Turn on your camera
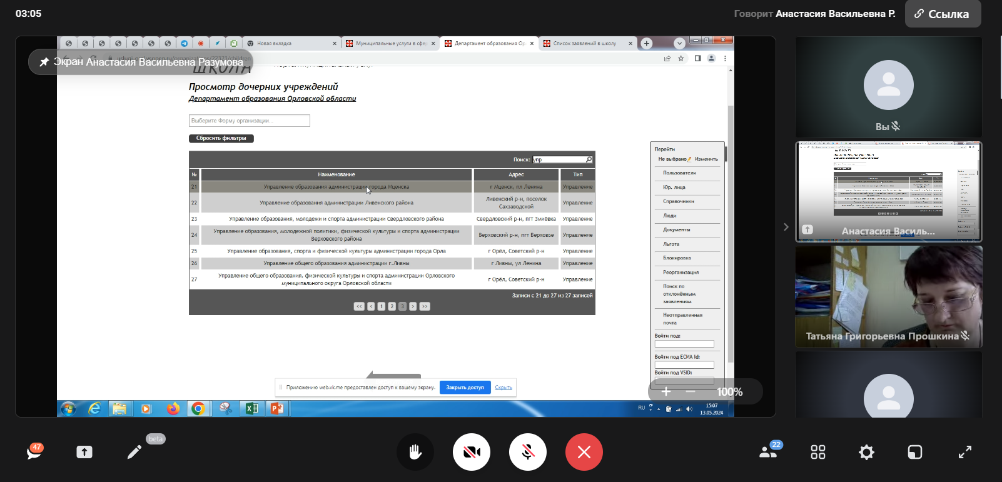Viewport: 1002px width, 482px height. [x=472, y=452]
